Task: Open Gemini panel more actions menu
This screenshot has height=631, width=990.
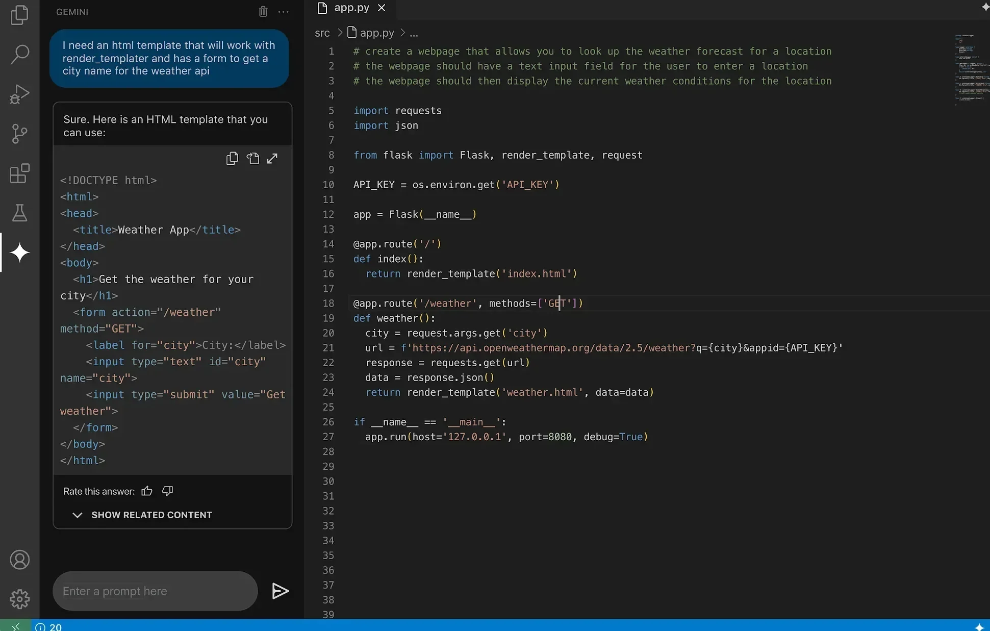Action: pyautogui.click(x=284, y=11)
